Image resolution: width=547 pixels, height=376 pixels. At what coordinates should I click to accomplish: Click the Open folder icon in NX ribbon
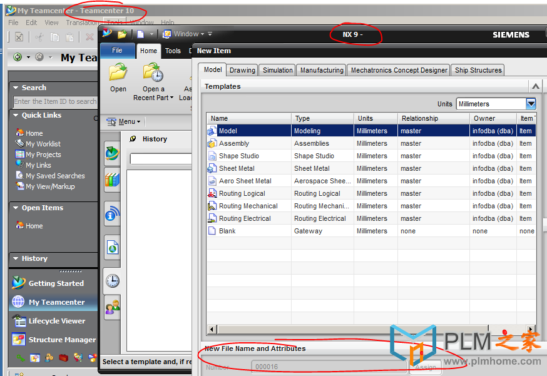tap(118, 72)
